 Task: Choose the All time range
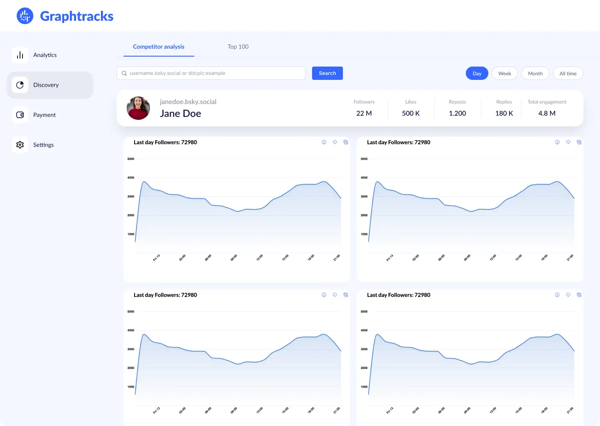pos(567,74)
